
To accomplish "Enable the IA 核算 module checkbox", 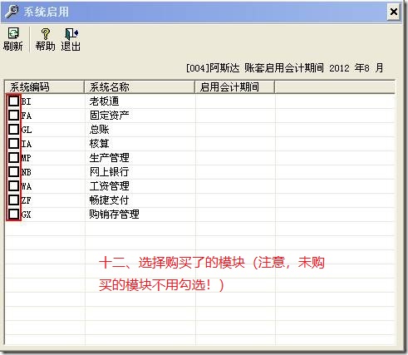I will (13, 143).
